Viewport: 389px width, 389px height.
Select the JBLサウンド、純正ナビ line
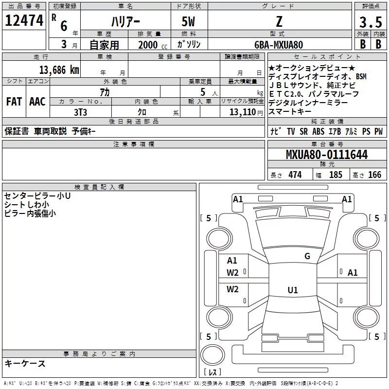tap(312, 85)
